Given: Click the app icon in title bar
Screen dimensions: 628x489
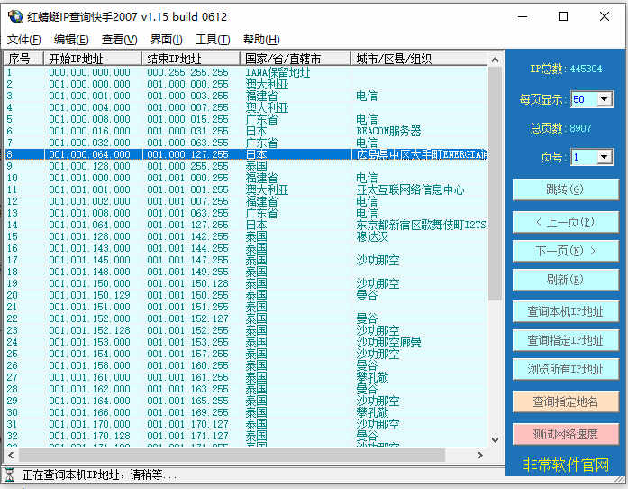Looking at the screenshot, I should tap(15, 16).
